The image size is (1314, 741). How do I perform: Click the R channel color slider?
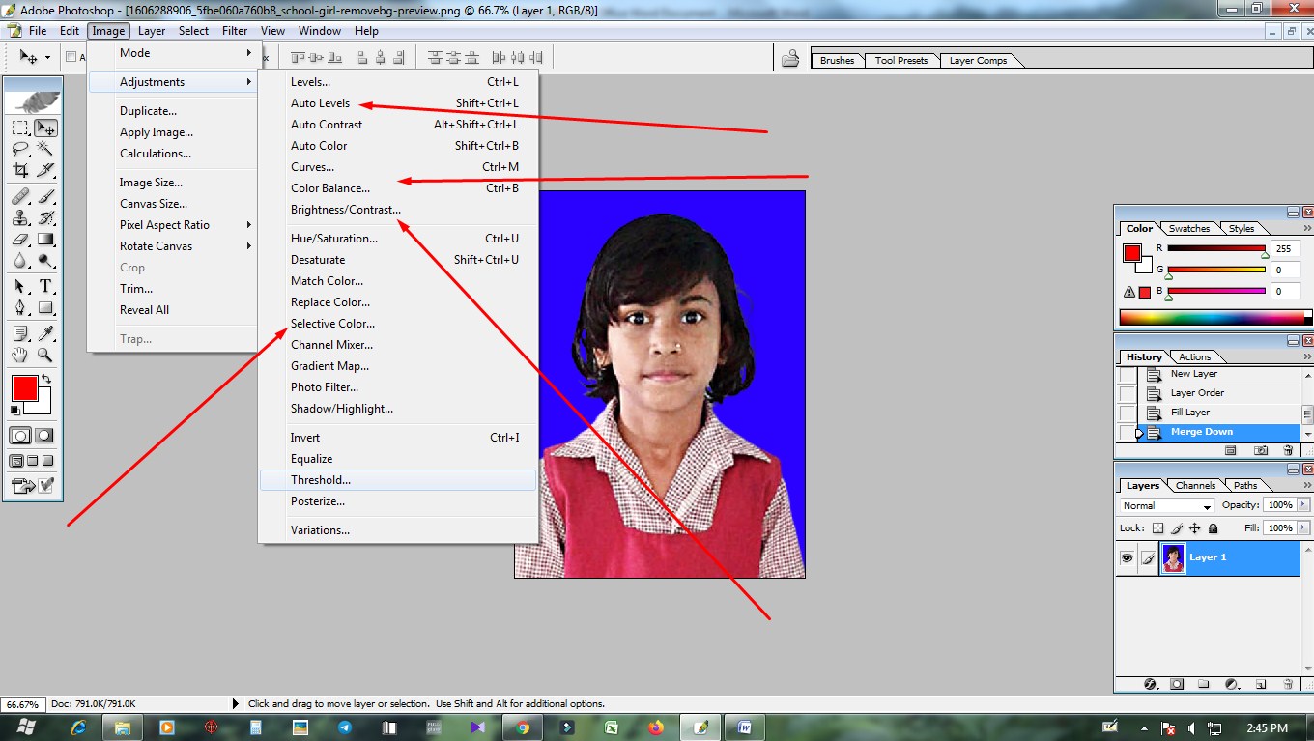click(1216, 249)
